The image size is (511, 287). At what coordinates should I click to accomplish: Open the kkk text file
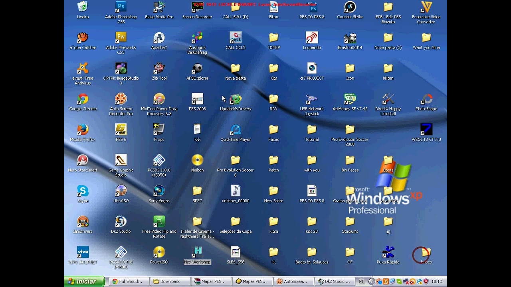[x=197, y=130]
